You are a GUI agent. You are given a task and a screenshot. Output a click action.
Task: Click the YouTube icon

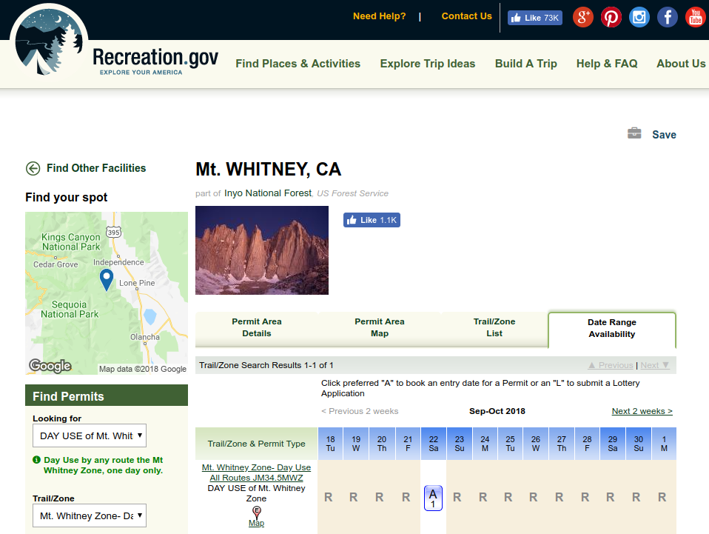coord(695,17)
